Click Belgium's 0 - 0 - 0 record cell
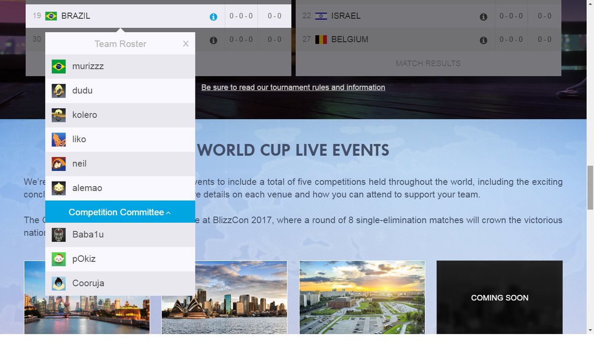This screenshot has height=341, width=594. (x=511, y=40)
